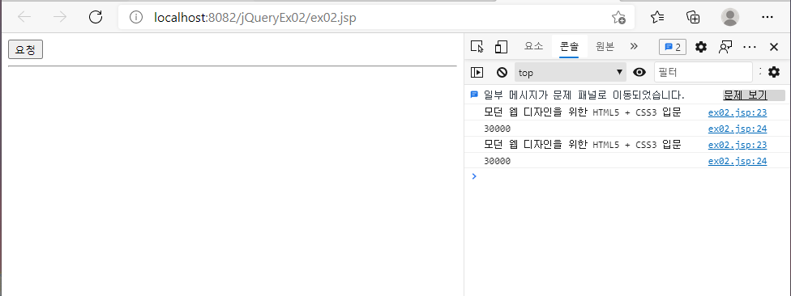Toggle device emulation mode
Image resolution: width=791 pixels, height=296 pixels.
tap(501, 47)
